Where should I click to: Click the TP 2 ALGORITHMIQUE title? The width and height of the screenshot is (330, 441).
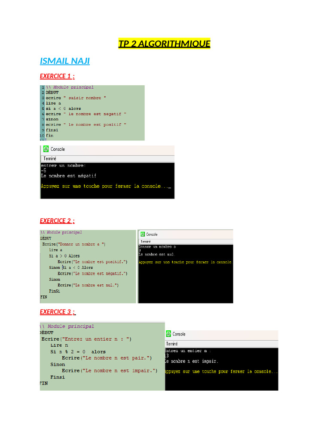coord(164,43)
